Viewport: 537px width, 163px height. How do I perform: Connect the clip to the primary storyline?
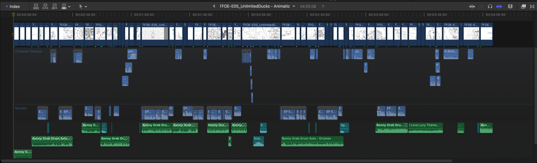(x=36, y=6)
